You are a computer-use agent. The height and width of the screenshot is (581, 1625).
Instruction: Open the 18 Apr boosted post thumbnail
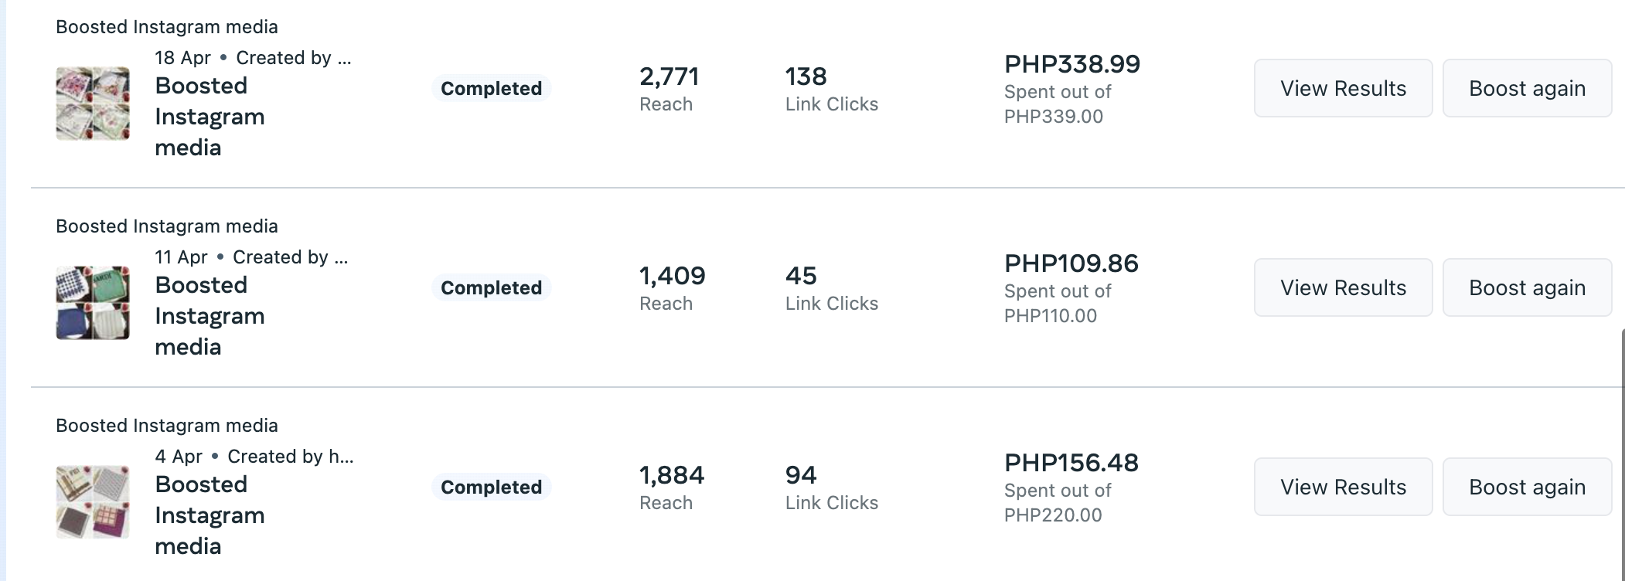click(x=93, y=104)
